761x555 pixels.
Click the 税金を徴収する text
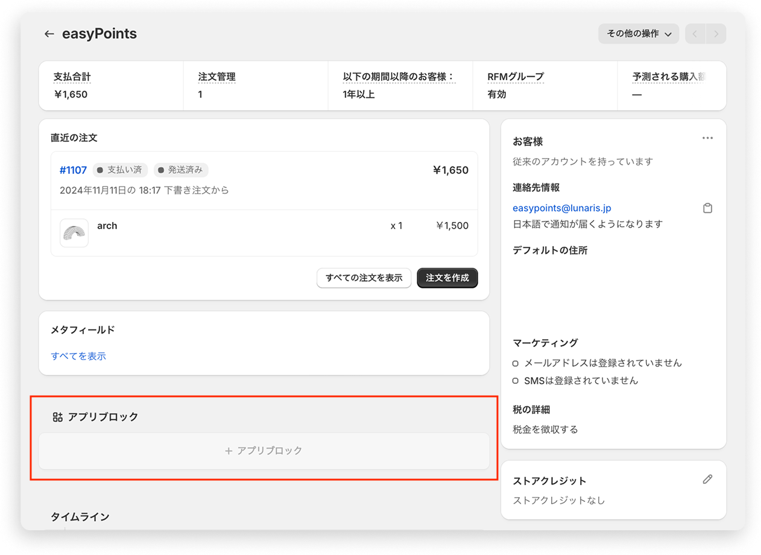[545, 430]
